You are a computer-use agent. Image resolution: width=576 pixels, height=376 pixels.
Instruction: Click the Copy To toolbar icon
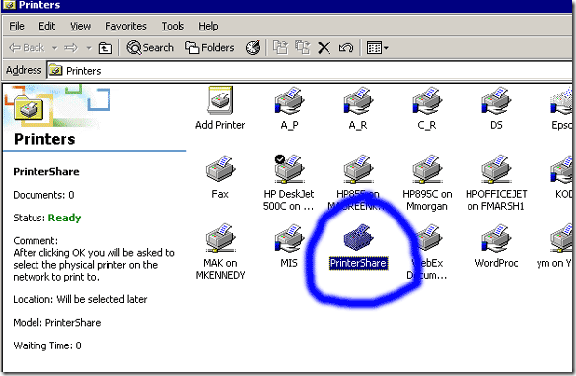tap(303, 48)
